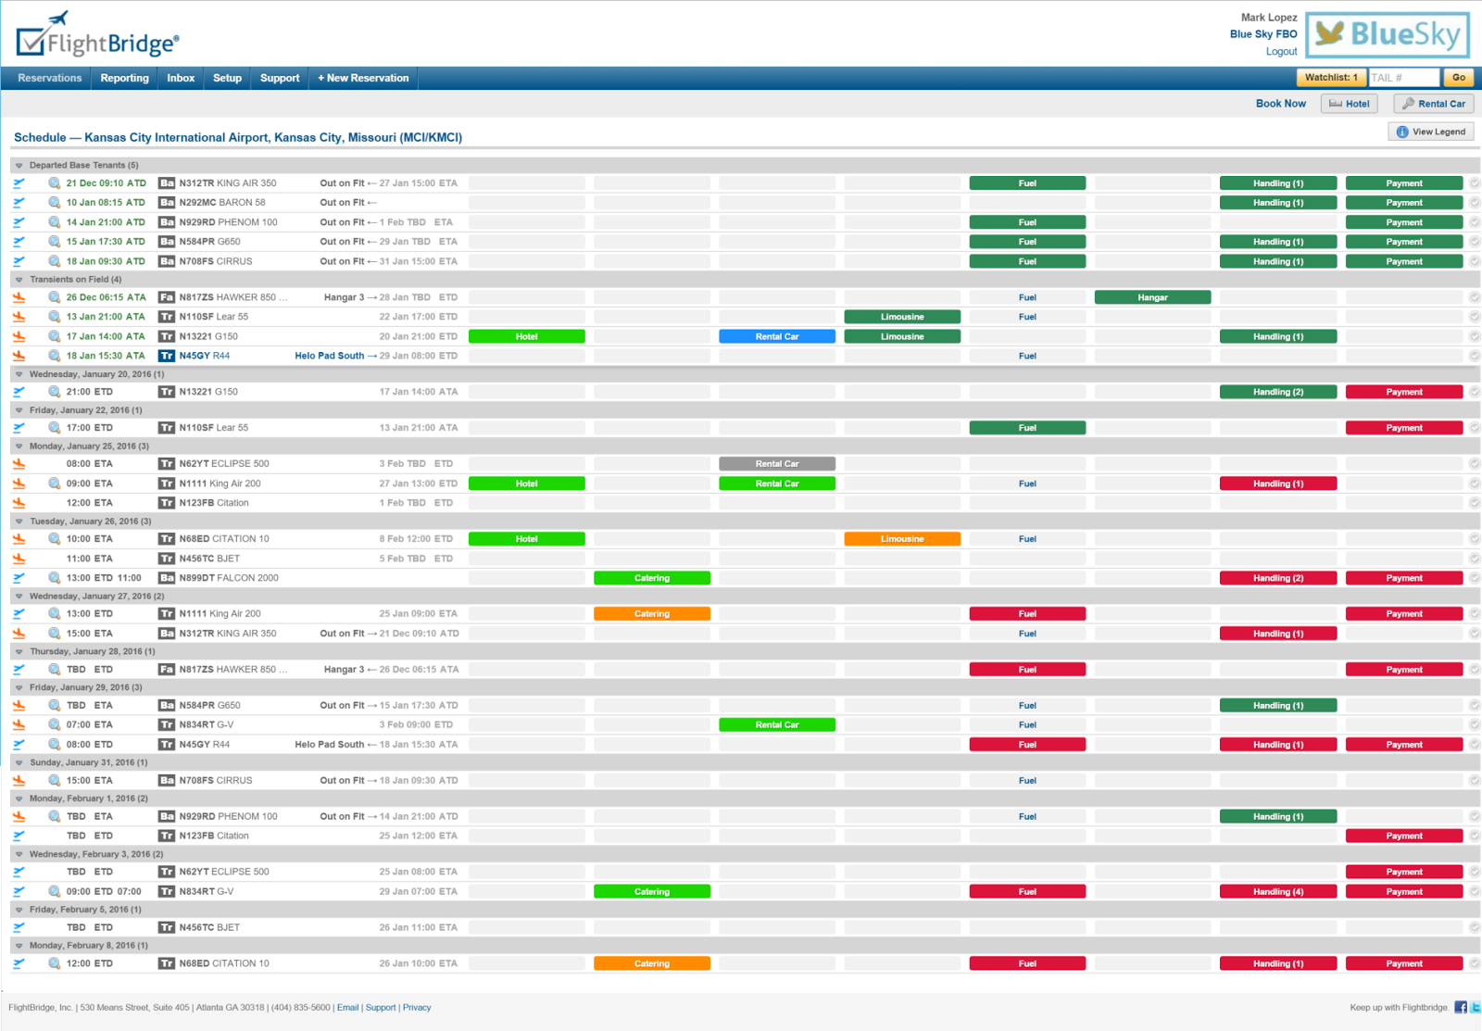Toggle row-end check circle for N110SF 17:00 ETD row
The image size is (1482, 1031).
click(x=1475, y=428)
